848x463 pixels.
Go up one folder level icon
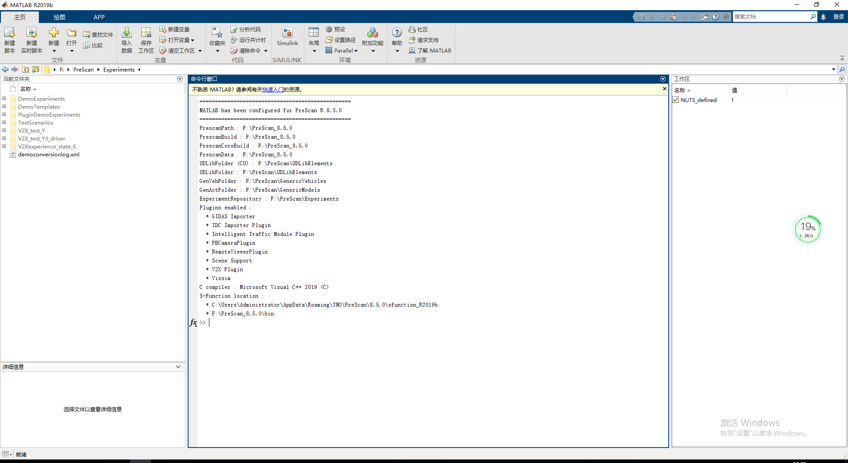[25, 69]
